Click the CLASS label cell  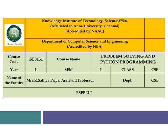coord(128,70)
